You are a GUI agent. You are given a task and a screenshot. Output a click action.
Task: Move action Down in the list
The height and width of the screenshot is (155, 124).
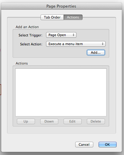[49, 121]
